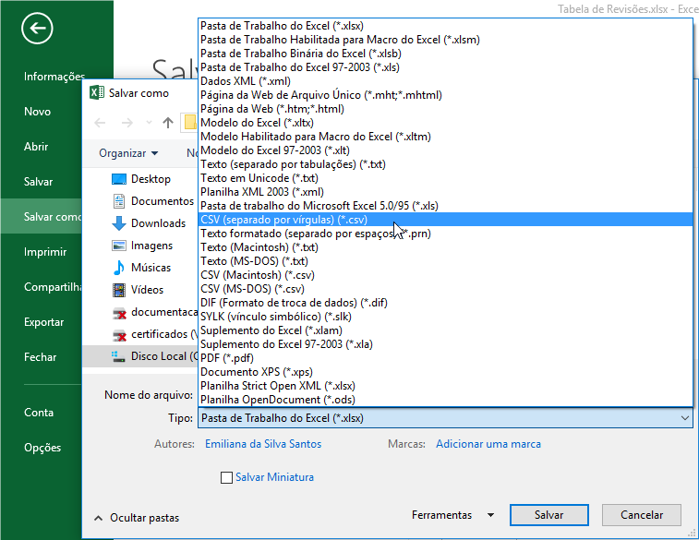Select Página da Web de Arquivo Único
This screenshot has height=540, width=699.
click(445, 95)
